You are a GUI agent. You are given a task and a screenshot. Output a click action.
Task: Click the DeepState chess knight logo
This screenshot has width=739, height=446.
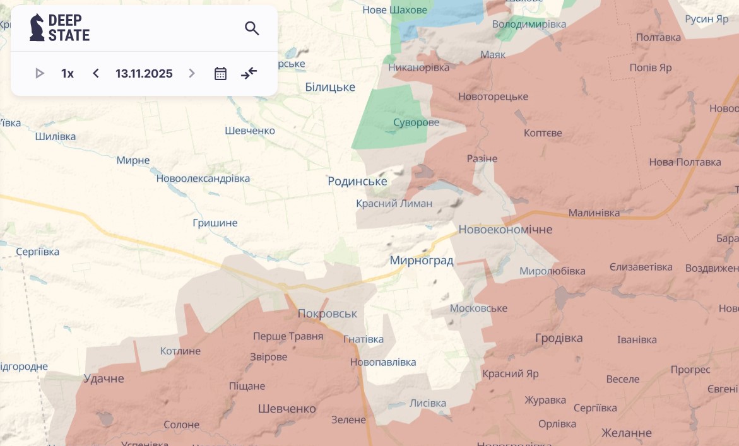coord(37,28)
